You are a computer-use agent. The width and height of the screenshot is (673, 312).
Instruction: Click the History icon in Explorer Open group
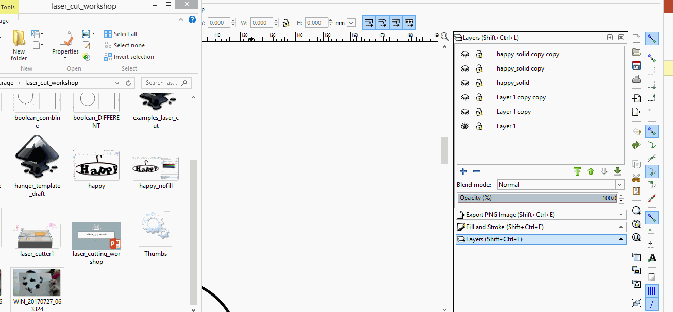tap(87, 57)
